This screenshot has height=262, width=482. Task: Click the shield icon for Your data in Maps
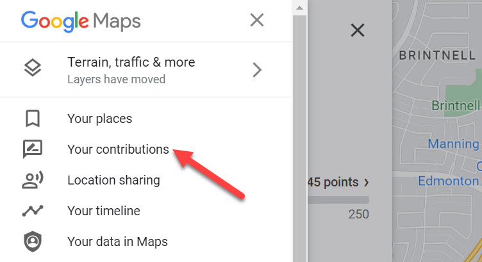click(33, 242)
